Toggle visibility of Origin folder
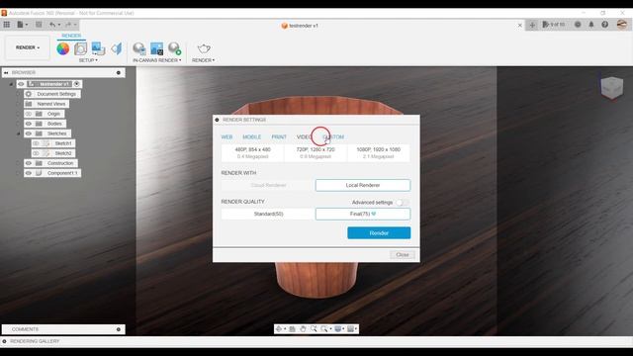Screen dimensions: 633x356 29,114
